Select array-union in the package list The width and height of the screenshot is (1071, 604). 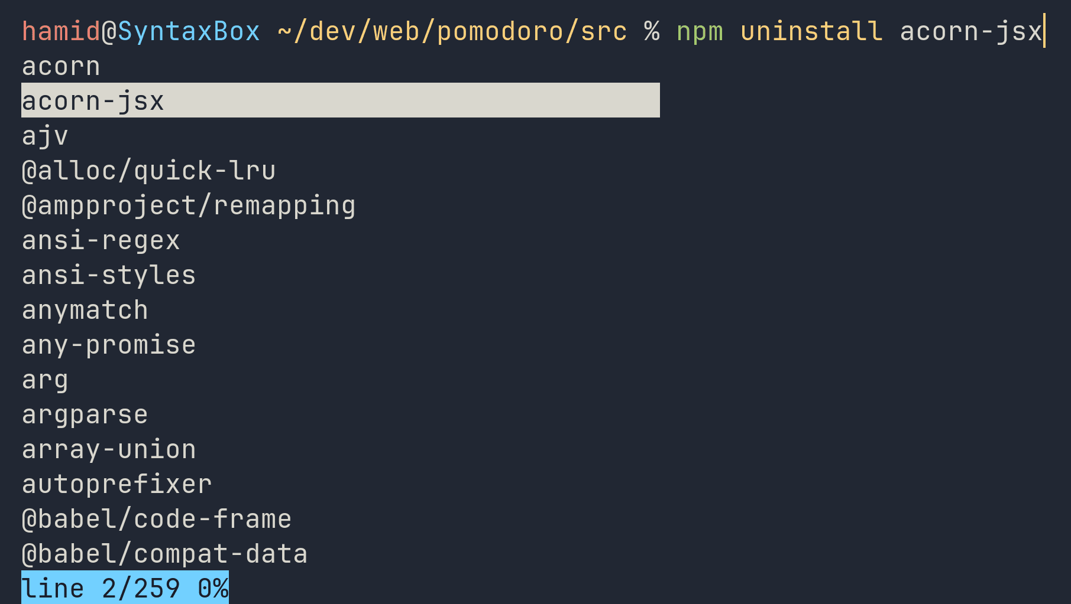(x=109, y=449)
